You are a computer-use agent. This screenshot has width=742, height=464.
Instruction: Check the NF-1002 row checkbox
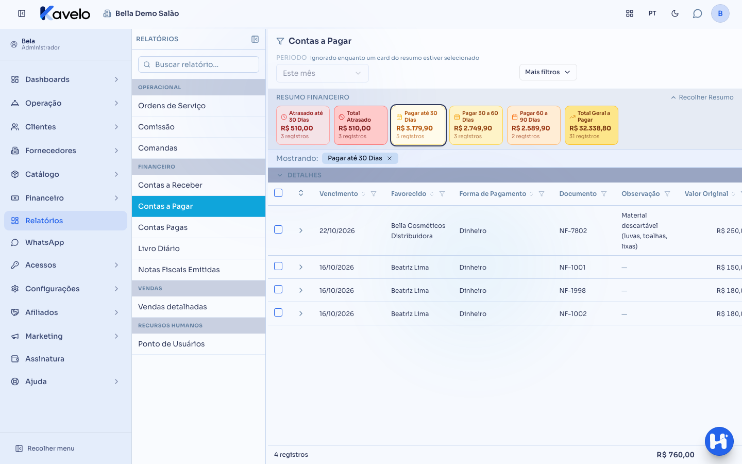278,312
